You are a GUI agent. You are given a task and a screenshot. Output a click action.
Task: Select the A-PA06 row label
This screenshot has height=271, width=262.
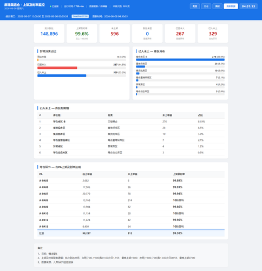click(44, 187)
